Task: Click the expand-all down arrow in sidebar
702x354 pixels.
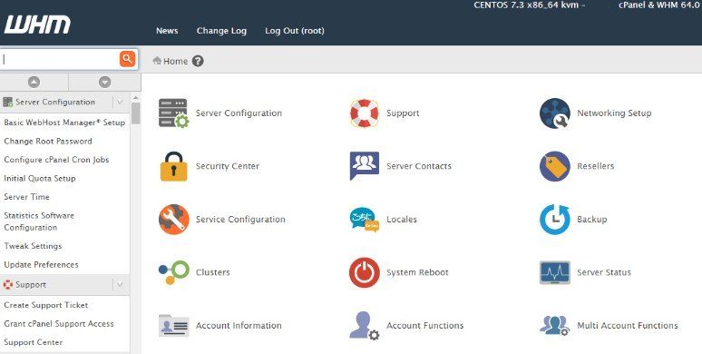Action: pyautogui.click(x=105, y=82)
